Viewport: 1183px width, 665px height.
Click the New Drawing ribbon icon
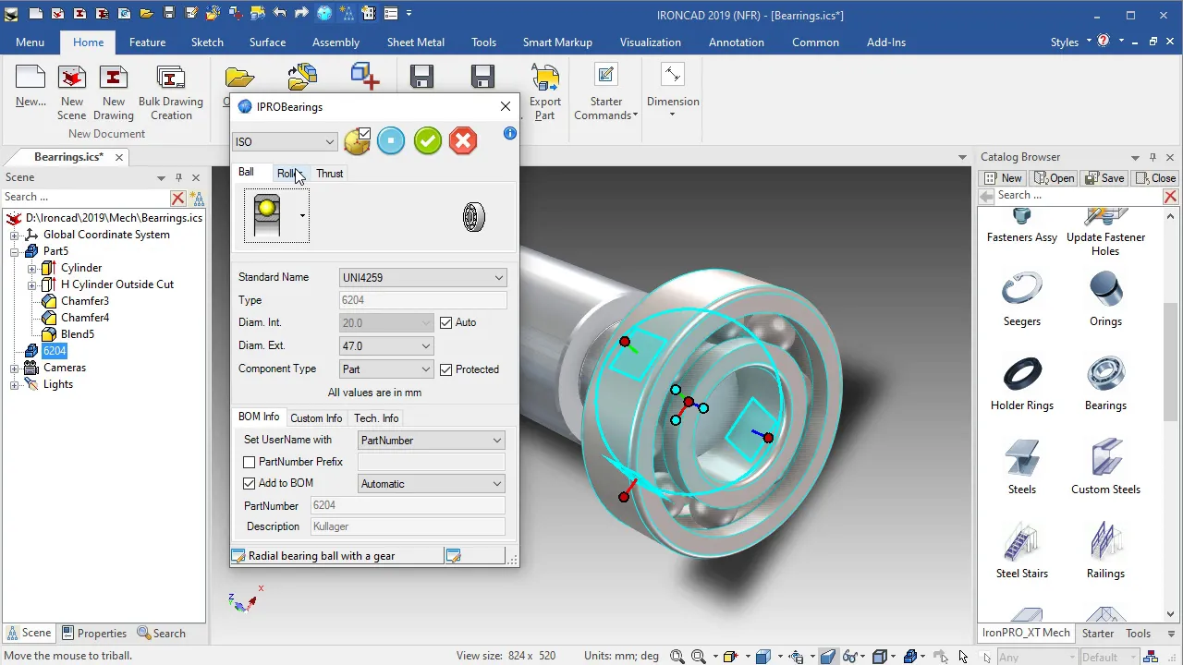click(x=114, y=93)
